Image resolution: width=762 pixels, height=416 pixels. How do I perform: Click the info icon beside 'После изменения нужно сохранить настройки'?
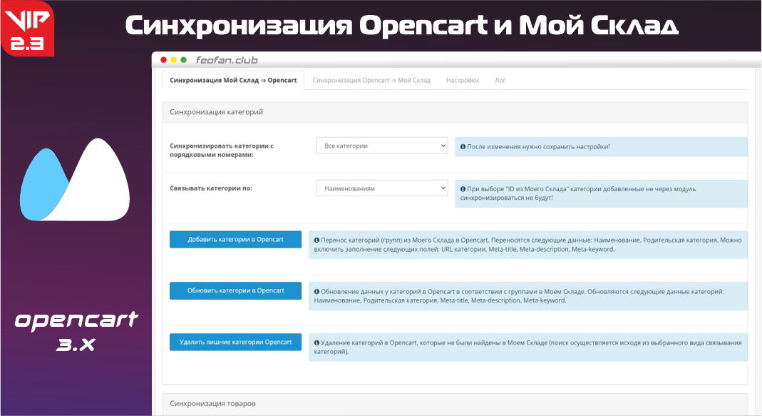[x=463, y=146]
